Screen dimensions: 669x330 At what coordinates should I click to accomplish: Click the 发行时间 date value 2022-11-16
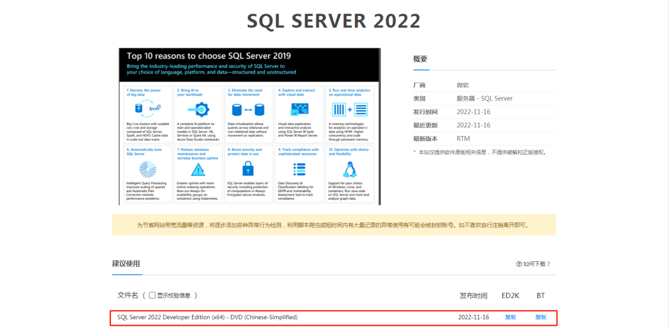coord(473,112)
